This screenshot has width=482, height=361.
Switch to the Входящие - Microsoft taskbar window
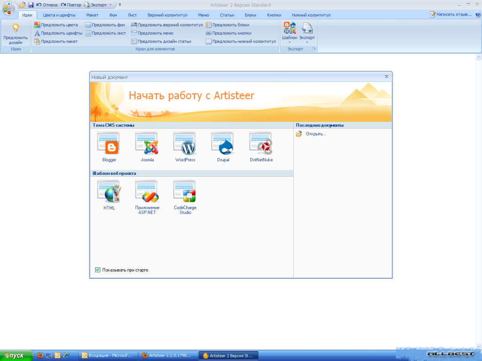tap(108, 355)
